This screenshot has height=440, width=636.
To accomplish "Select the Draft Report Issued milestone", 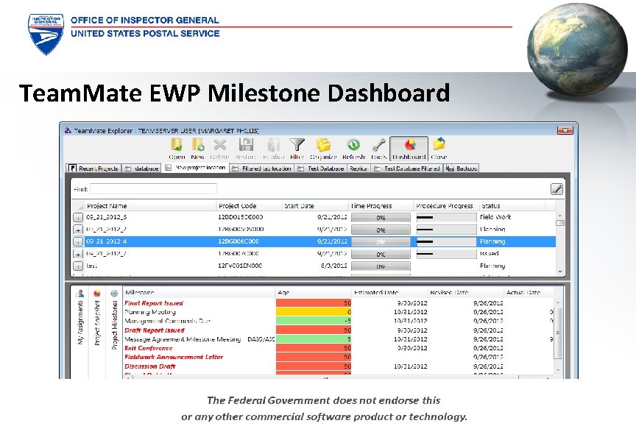I will pyautogui.click(x=154, y=330).
